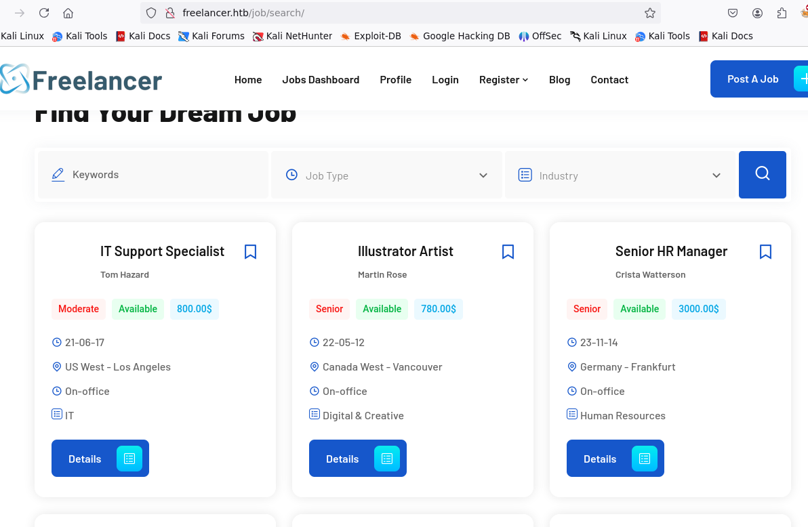Open the Contact page
Image resolution: width=808 pixels, height=527 pixels.
[x=609, y=80]
